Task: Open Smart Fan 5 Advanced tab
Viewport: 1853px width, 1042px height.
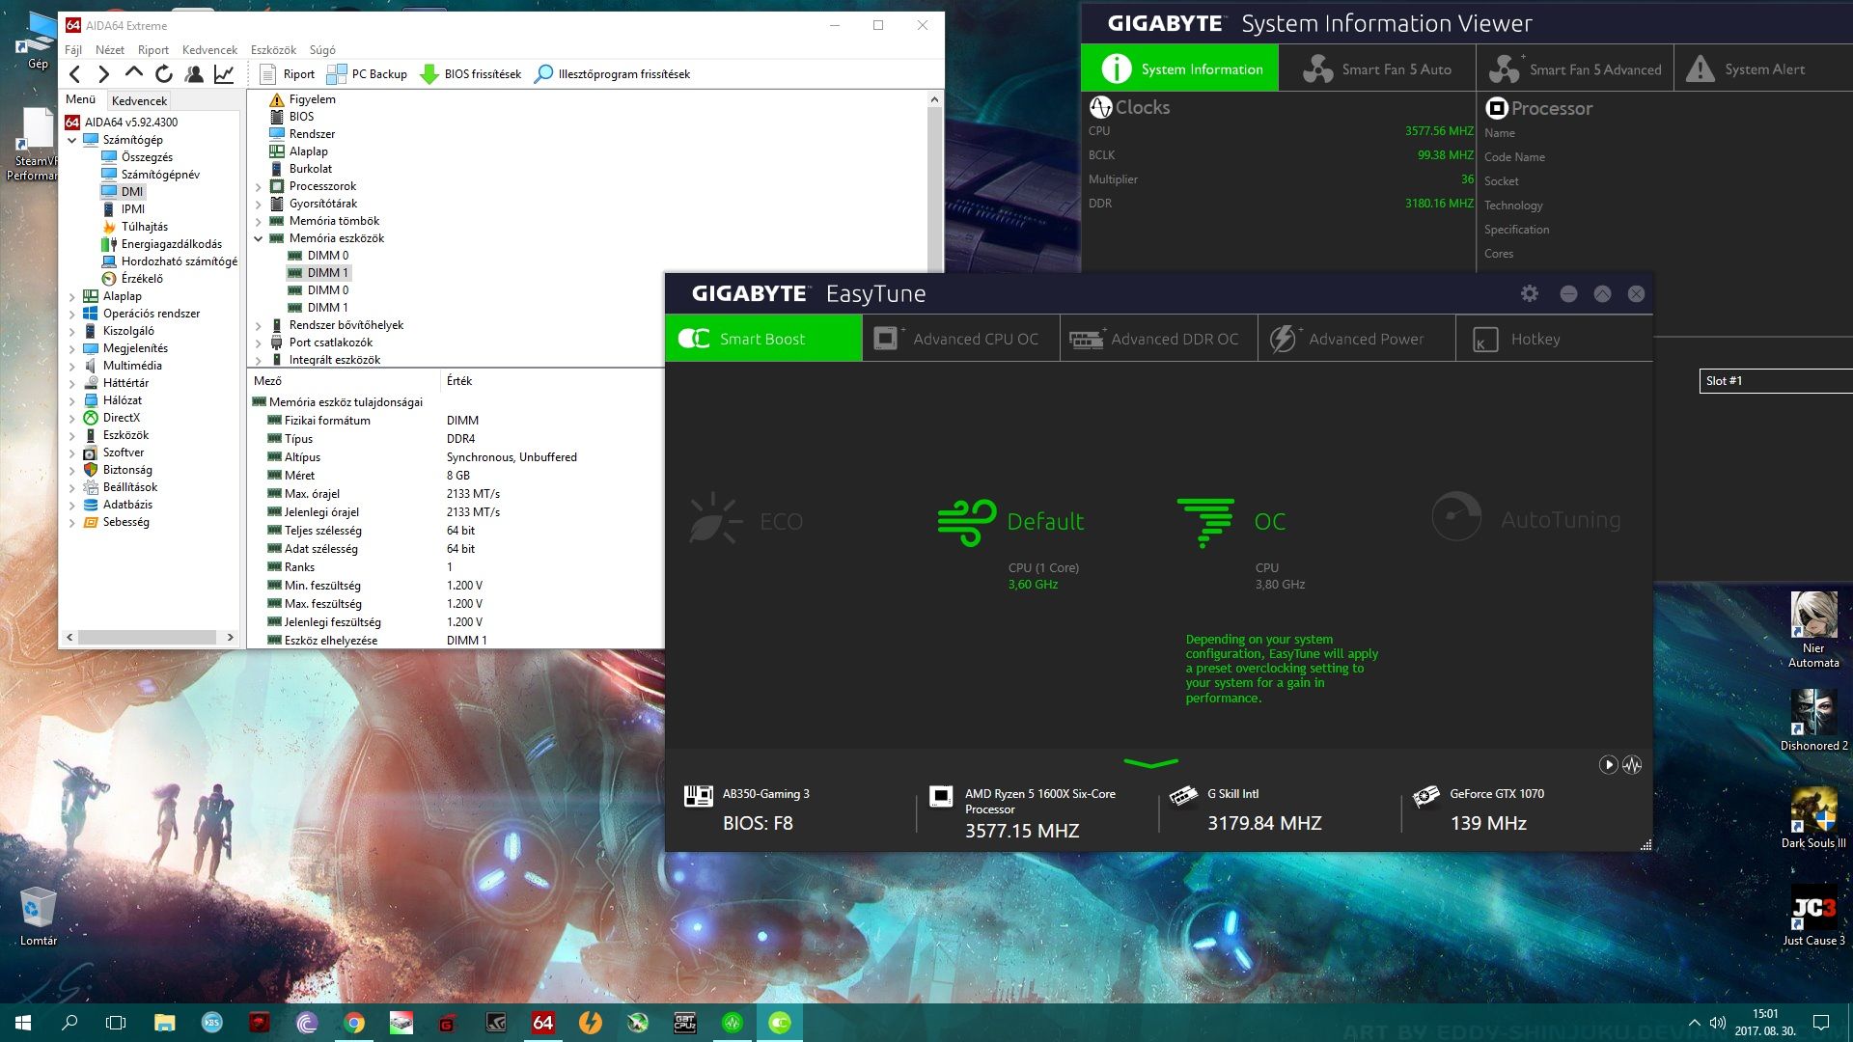Action: [x=1576, y=69]
